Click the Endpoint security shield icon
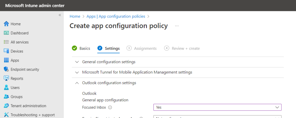Image resolution: width=296 pixels, height=118 pixels. coord(6,69)
